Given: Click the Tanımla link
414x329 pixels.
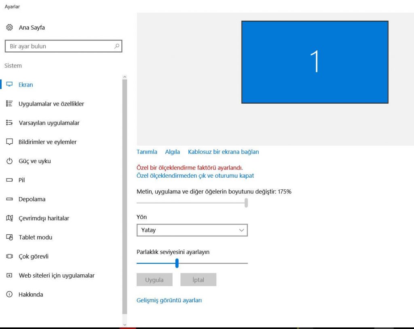Looking at the screenshot, I should pyautogui.click(x=147, y=152).
